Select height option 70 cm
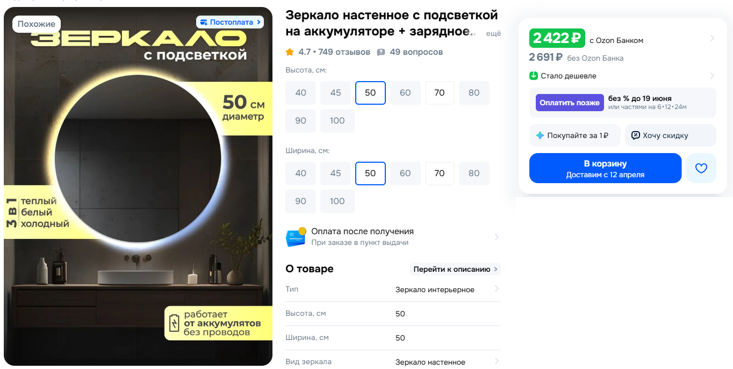This screenshot has height=369, width=733. pos(440,93)
